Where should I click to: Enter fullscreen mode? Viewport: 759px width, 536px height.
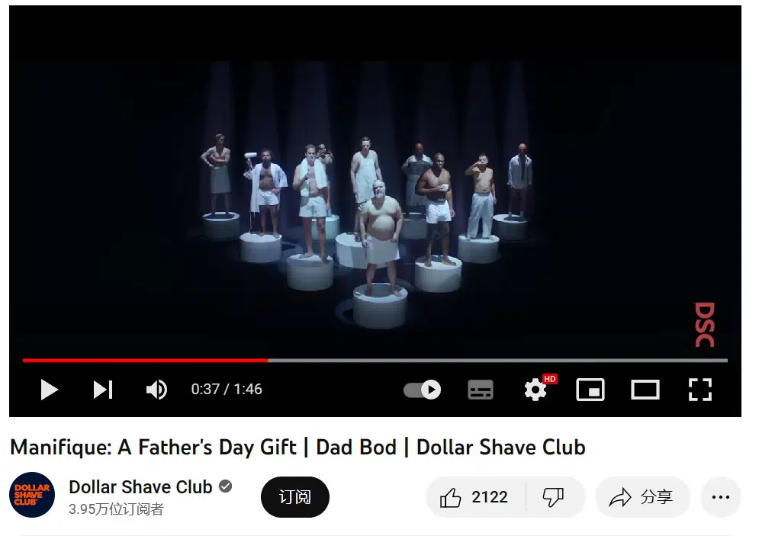tap(700, 390)
